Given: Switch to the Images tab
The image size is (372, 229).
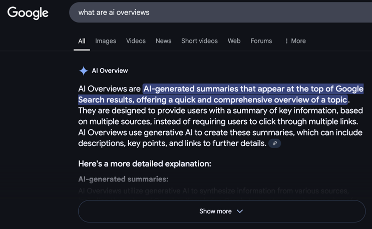Looking at the screenshot, I should click(106, 41).
